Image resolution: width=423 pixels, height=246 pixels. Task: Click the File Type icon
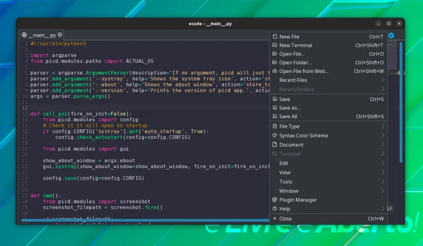274,126
